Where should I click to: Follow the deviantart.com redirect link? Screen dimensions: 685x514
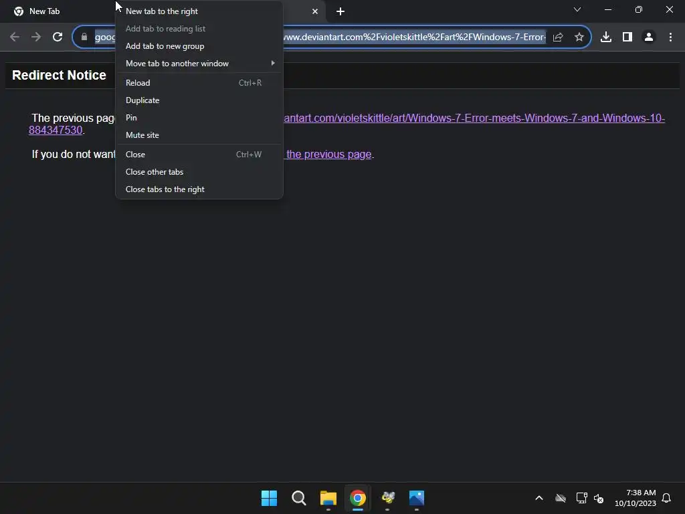click(x=474, y=118)
